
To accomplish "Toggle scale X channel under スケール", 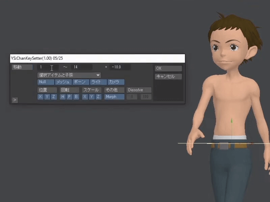I will point(85,97).
